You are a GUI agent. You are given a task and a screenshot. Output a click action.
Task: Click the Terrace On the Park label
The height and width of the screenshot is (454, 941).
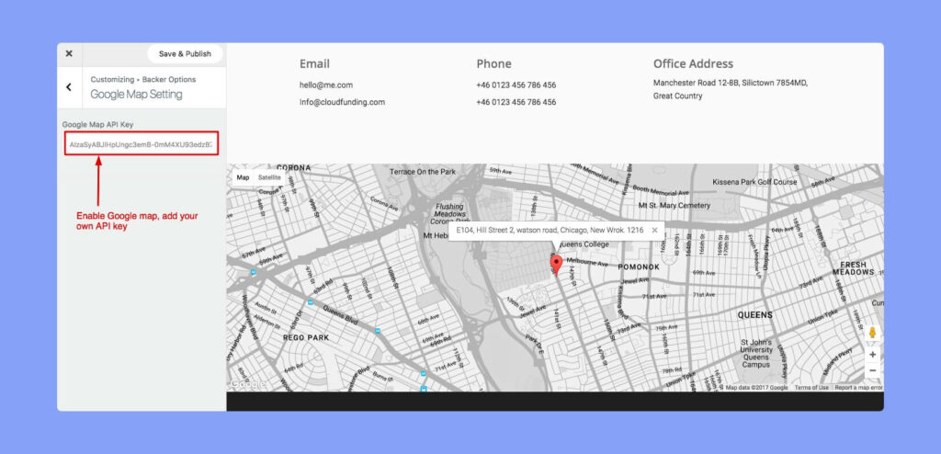(423, 172)
